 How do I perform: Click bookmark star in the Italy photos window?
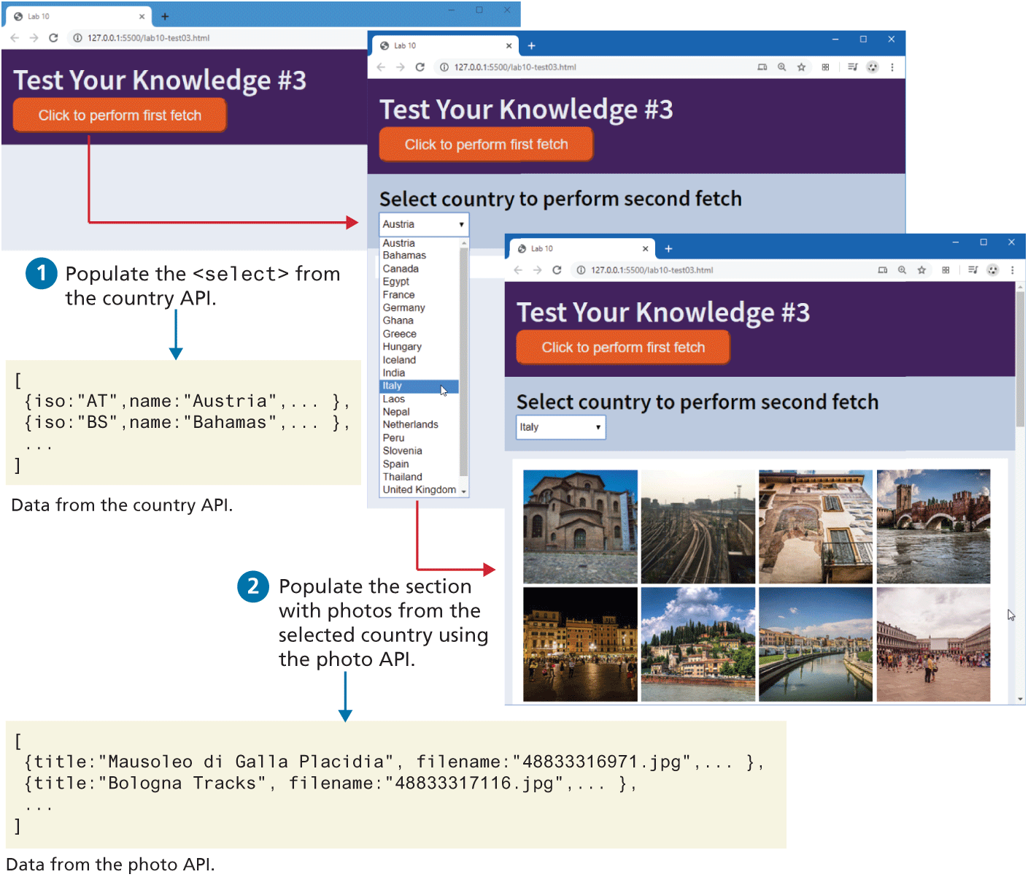[x=921, y=270]
